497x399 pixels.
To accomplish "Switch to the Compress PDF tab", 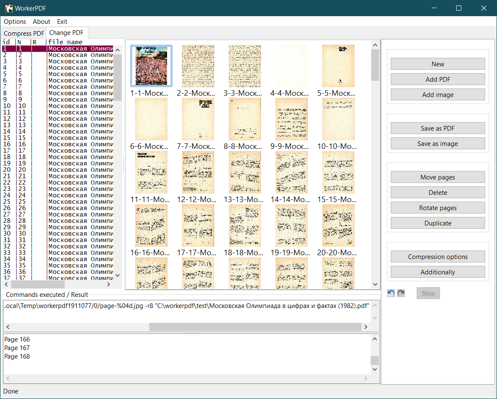I will click(x=24, y=33).
